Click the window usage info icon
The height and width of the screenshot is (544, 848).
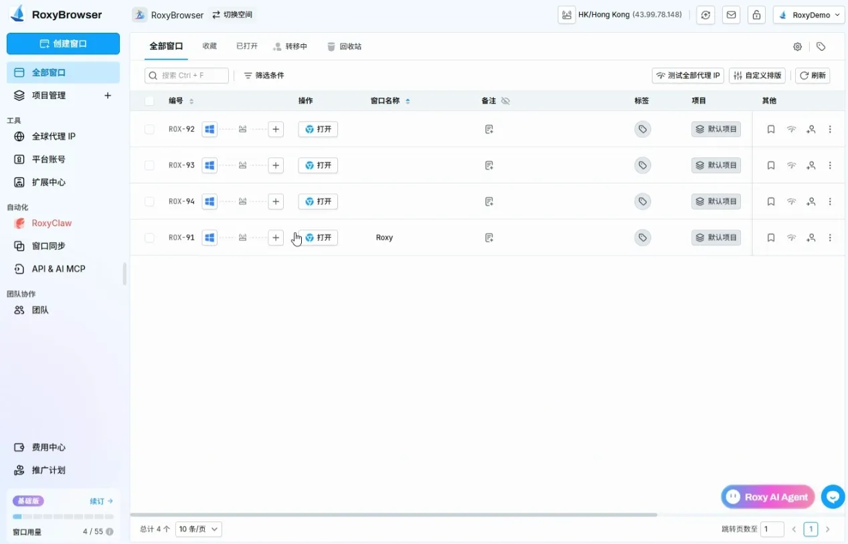coord(109,532)
